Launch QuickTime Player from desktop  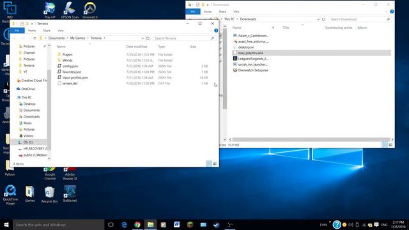point(10,195)
